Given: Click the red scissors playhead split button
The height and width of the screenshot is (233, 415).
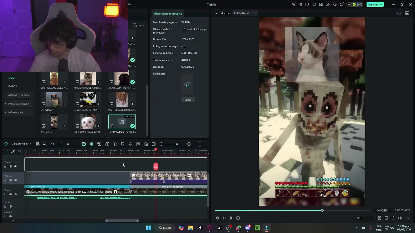Looking at the screenshot, I should pyautogui.click(x=156, y=166).
